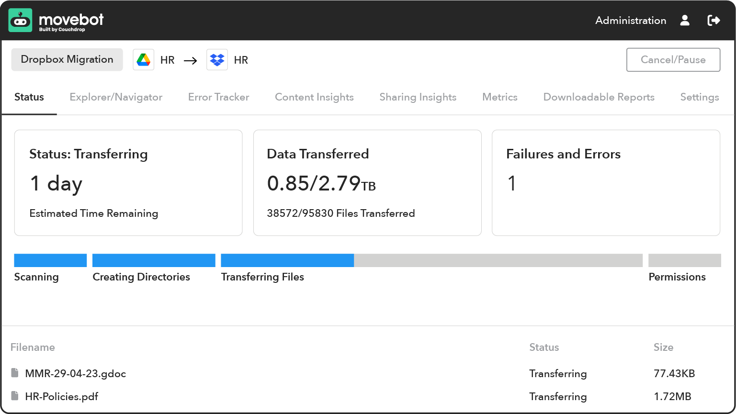736x414 pixels.
Task: View the Metrics tab
Action: click(499, 97)
